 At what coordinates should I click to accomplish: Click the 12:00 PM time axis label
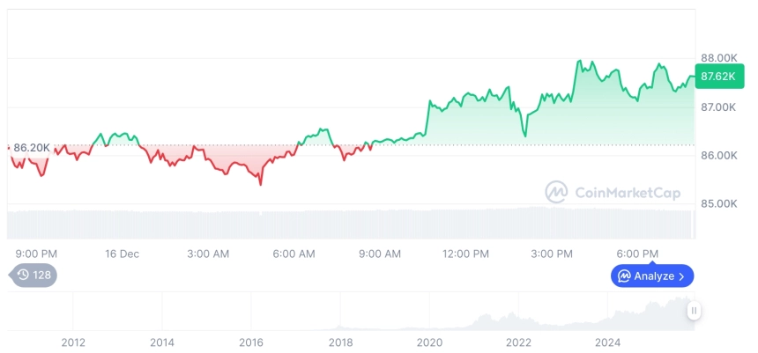click(x=465, y=254)
